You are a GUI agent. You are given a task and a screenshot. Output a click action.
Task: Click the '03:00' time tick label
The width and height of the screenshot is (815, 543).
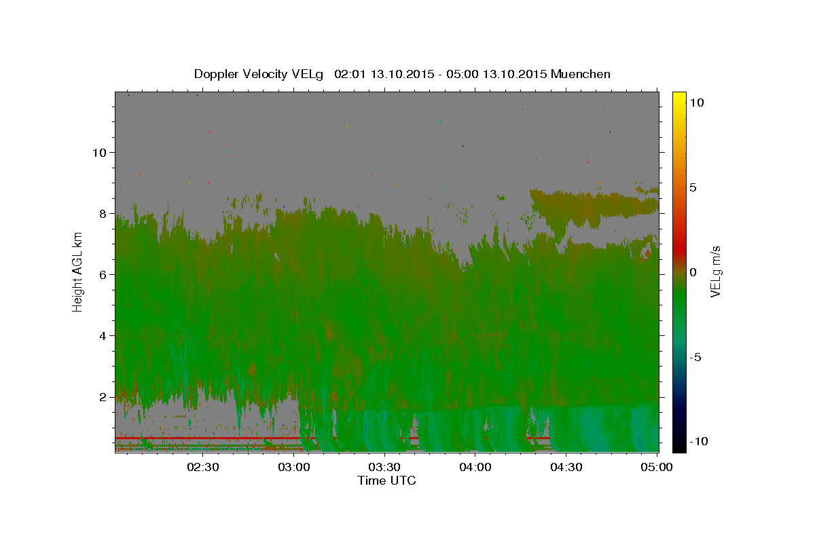pyautogui.click(x=294, y=467)
